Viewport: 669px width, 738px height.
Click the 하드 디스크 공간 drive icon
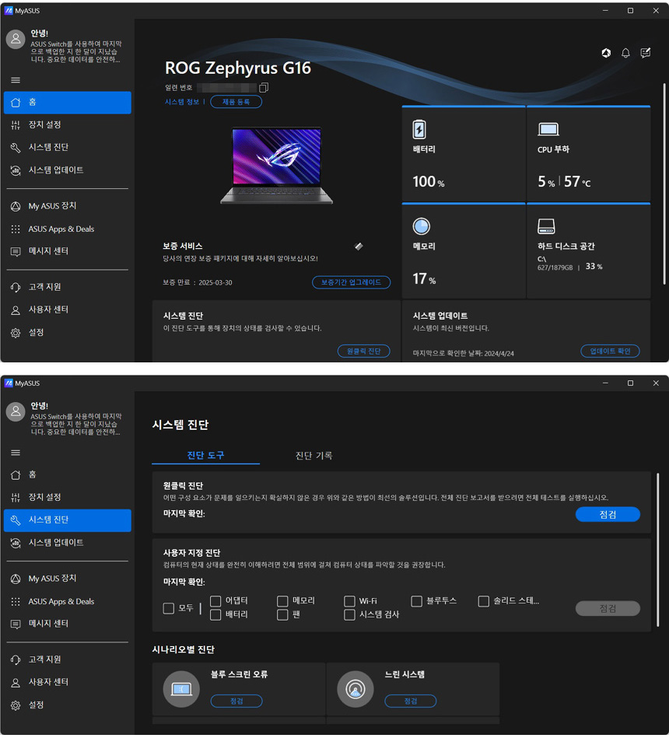tap(546, 226)
